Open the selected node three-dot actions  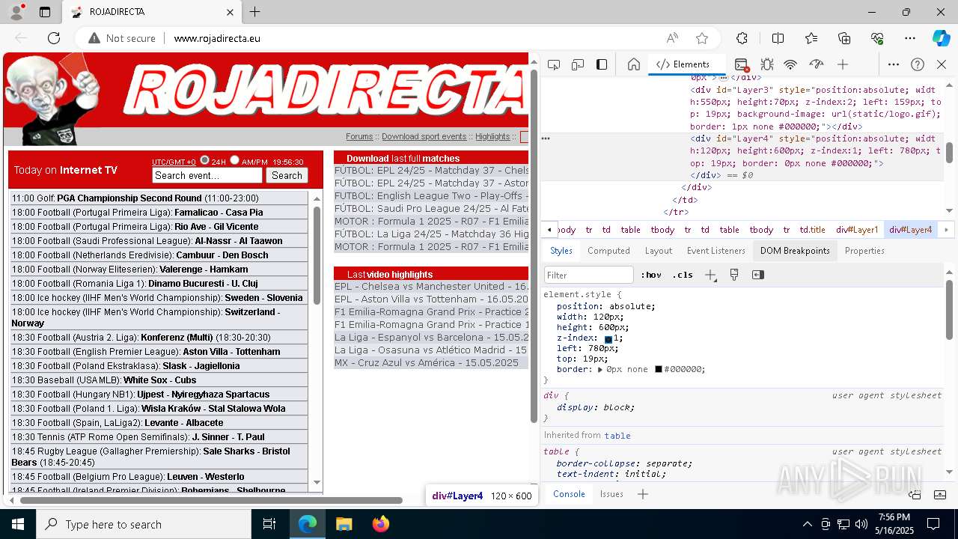pyautogui.click(x=546, y=138)
